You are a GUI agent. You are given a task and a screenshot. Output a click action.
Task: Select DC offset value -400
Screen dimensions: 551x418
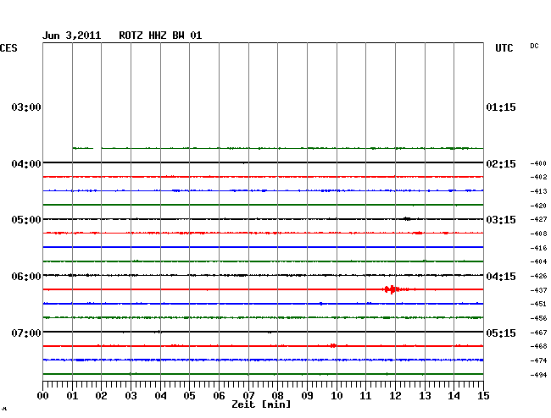coord(538,163)
